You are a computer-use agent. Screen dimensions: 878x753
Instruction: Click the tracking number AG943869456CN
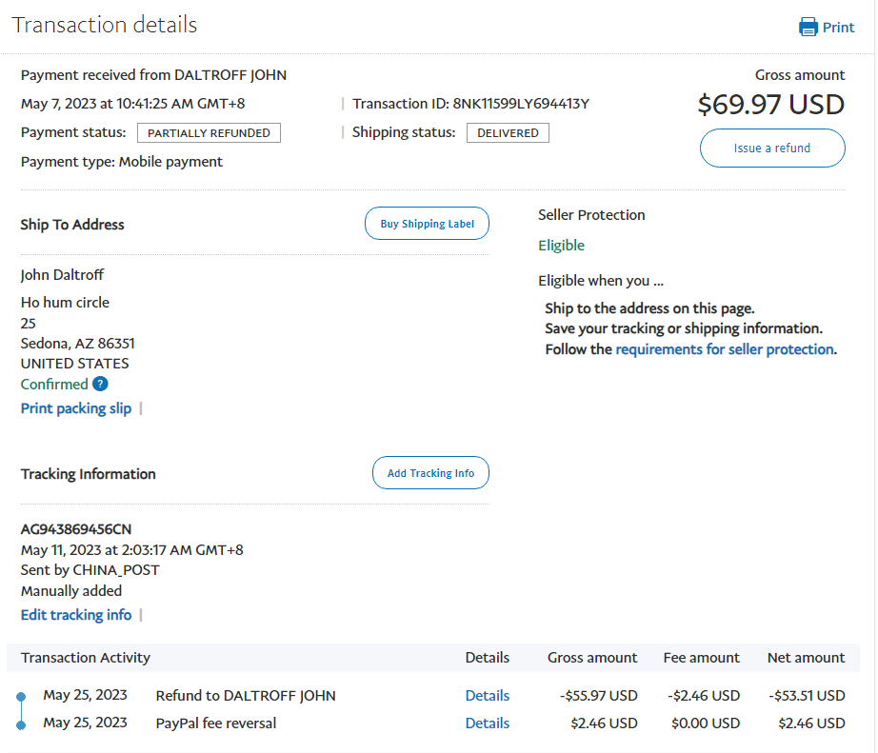(76, 529)
